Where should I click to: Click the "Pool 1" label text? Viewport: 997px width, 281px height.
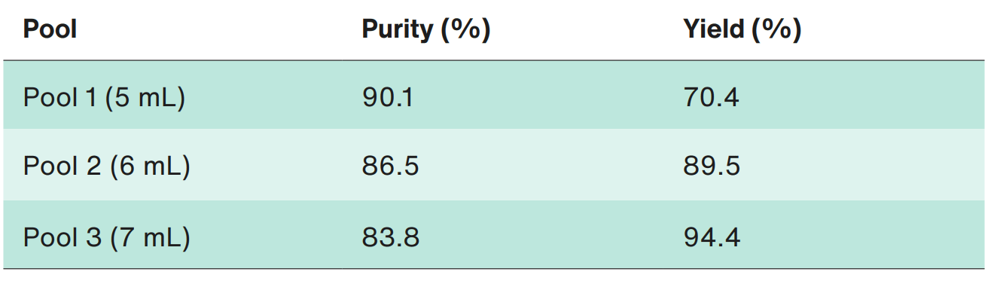click(x=60, y=98)
